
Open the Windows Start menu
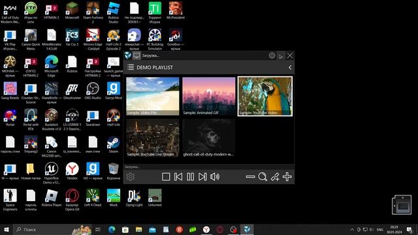[x=7, y=229]
